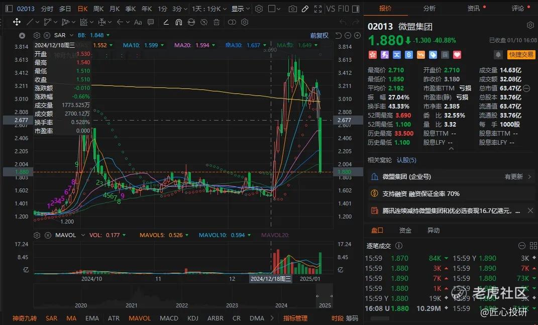Open the SAR indicator dropdown arrow

(x=72, y=35)
